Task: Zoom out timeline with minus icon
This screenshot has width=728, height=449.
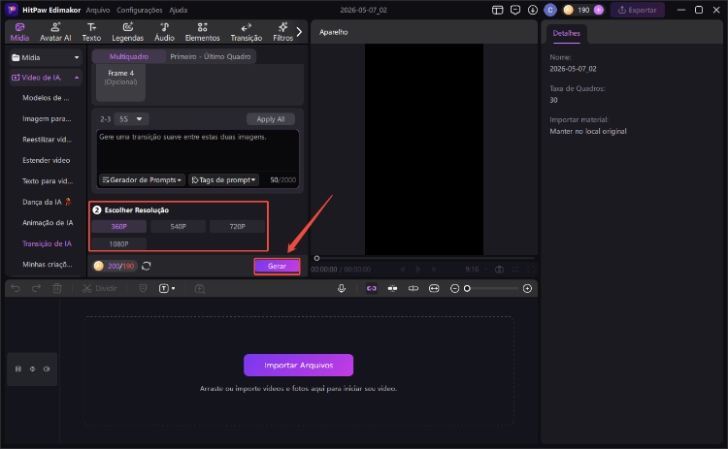Action: pos(454,289)
